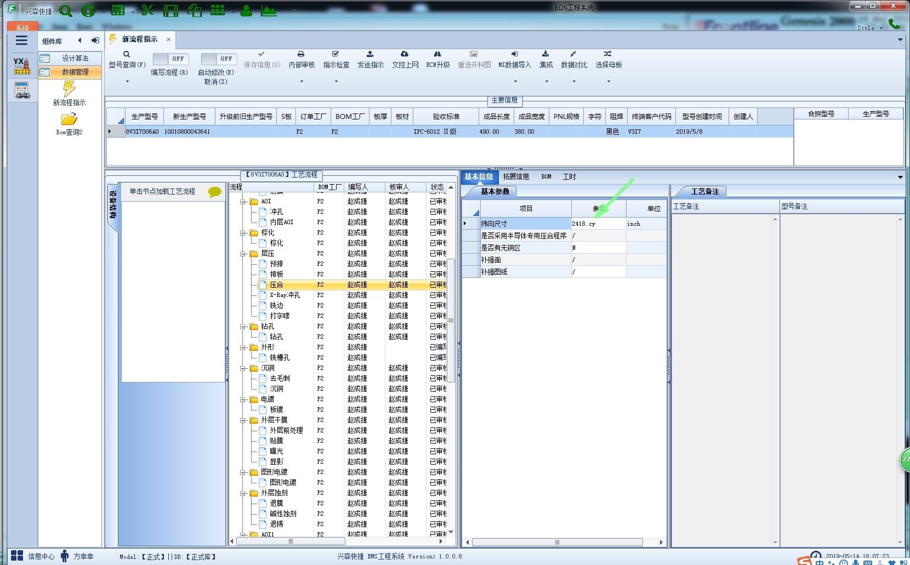This screenshot has width=910, height=565.
Task: Click the green user silhouette icon
Action: pyautogui.click(x=247, y=10)
